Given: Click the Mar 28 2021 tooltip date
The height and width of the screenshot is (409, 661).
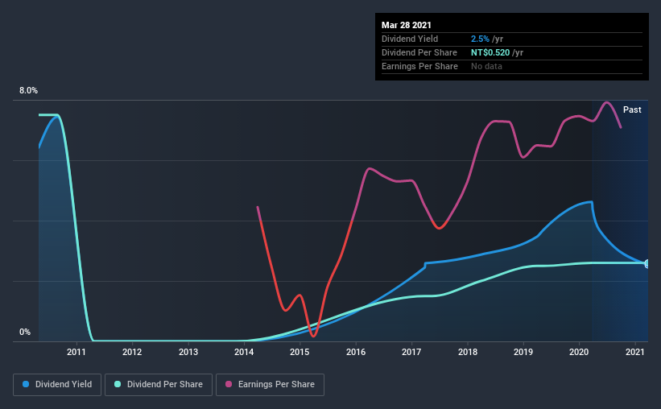Looking at the screenshot, I should pos(407,25).
